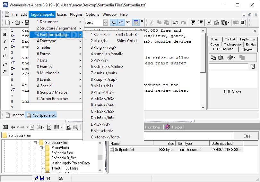Viewport: 260px width, 182px height.
Task: Click the Indent lines icon
Action: point(193,22)
